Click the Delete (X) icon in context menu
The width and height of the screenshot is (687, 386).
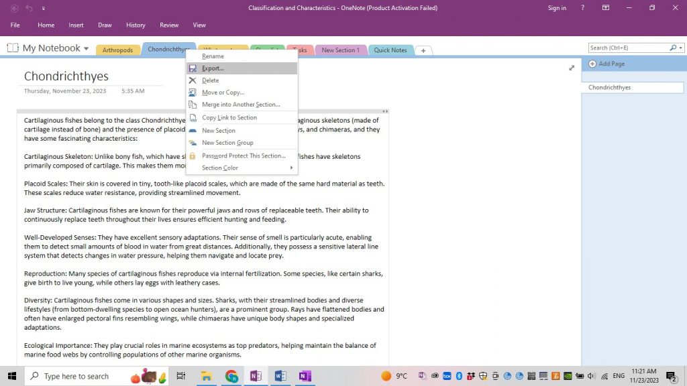pos(193,80)
